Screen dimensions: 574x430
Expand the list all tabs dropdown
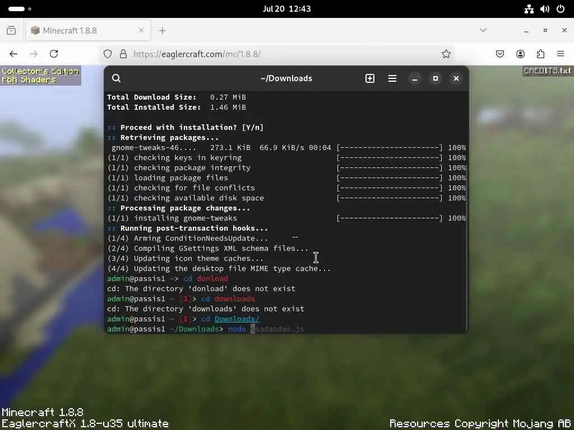(x=483, y=30)
